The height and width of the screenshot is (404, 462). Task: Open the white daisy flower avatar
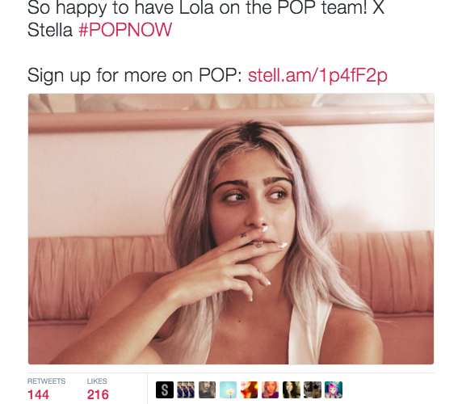[x=228, y=389]
